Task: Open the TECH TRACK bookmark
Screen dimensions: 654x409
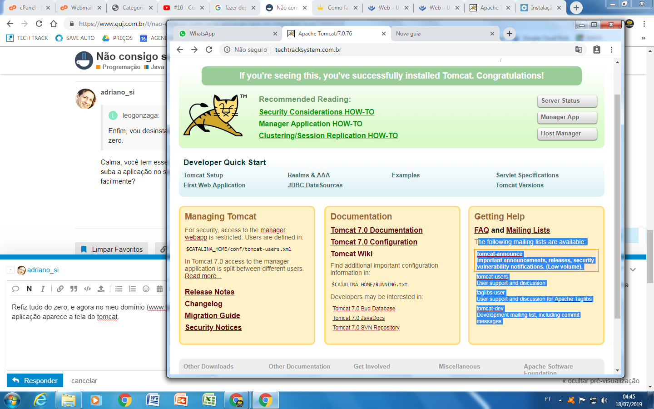Action: tap(27, 38)
